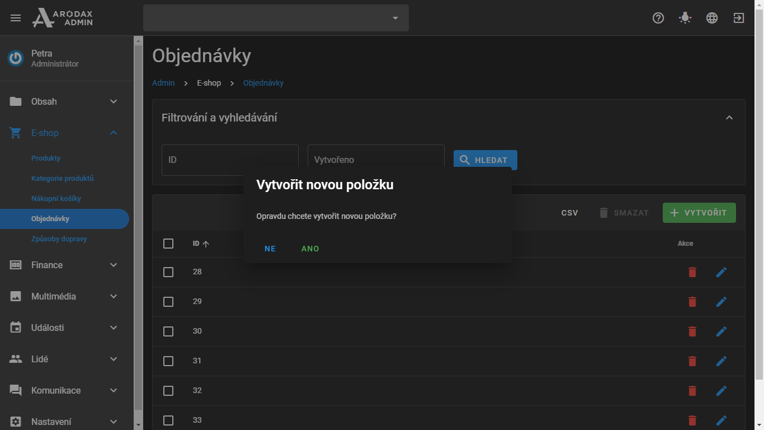Check the box next to order 31
Screen dimensions: 764x430
tap(168, 361)
